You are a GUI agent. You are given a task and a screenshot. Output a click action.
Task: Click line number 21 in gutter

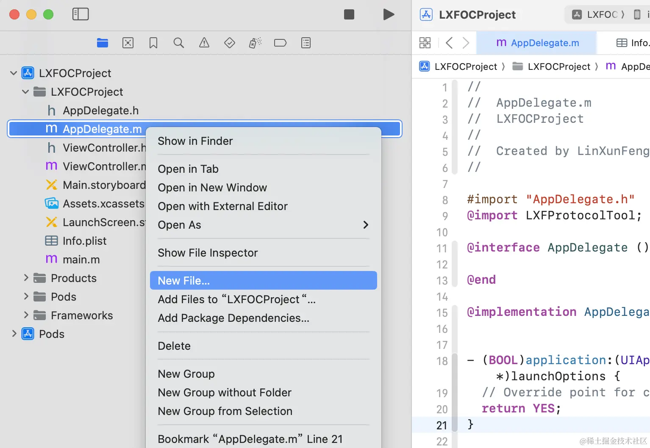pos(442,425)
